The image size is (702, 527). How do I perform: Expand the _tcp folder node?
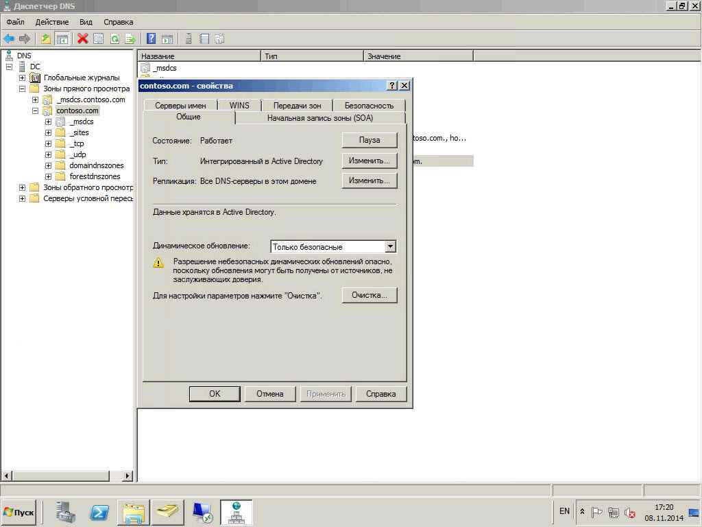tap(49, 143)
